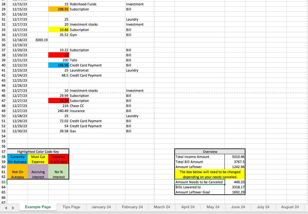The height and width of the screenshot is (214, 308).
Task: Click the blue Currently On Autopay key cell
Action: pos(17,159)
